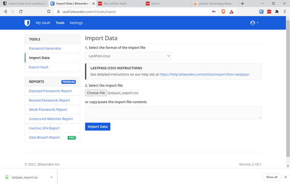Click the blue Import Data button
This screenshot has width=290, height=186.
point(98,126)
